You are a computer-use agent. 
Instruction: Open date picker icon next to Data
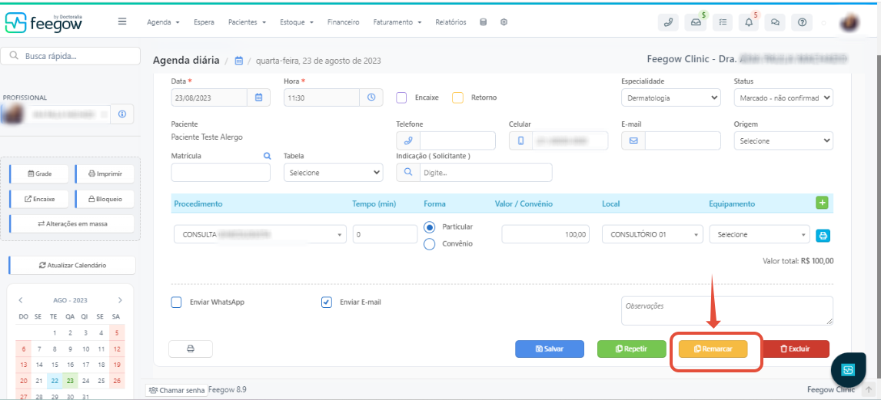[258, 98]
